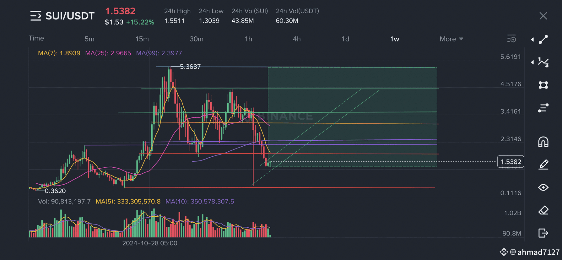Viewport: 562px width, 260px height.
Task: Click the Vol: 90,813,197.7 label
Action: 64,201
